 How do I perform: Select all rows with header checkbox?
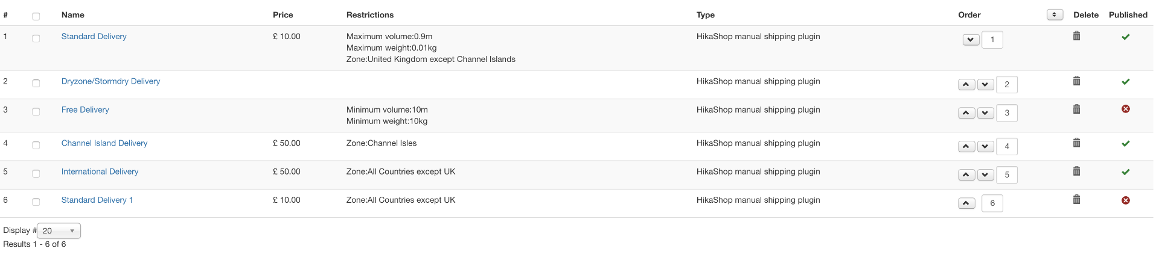click(36, 16)
